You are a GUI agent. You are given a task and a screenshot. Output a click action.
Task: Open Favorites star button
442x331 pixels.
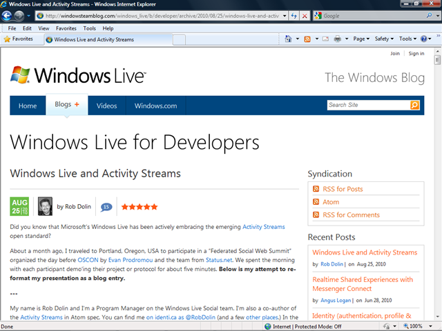(19, 39)
